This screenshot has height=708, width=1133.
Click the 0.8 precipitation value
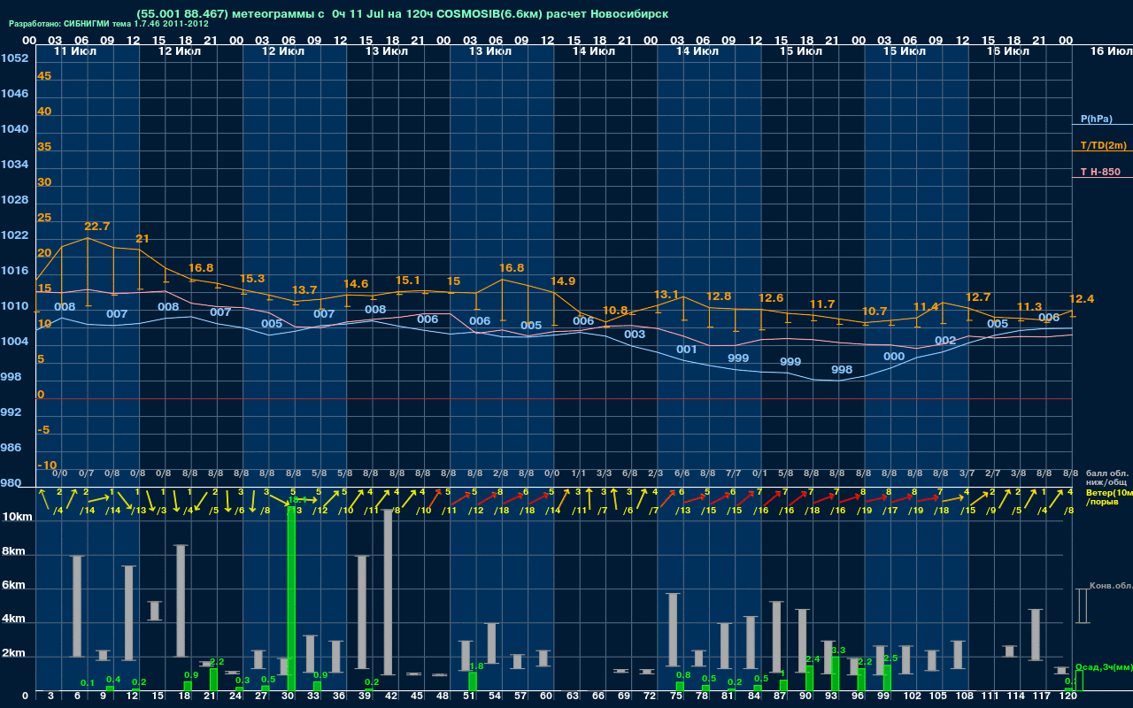683,675
